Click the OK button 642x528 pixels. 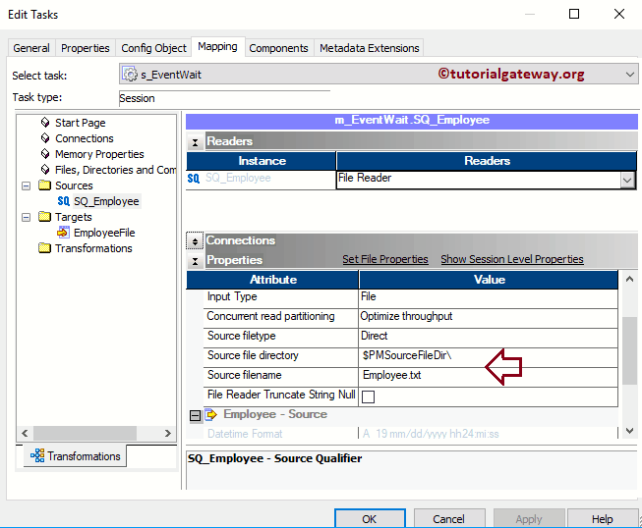click(370, 518)
